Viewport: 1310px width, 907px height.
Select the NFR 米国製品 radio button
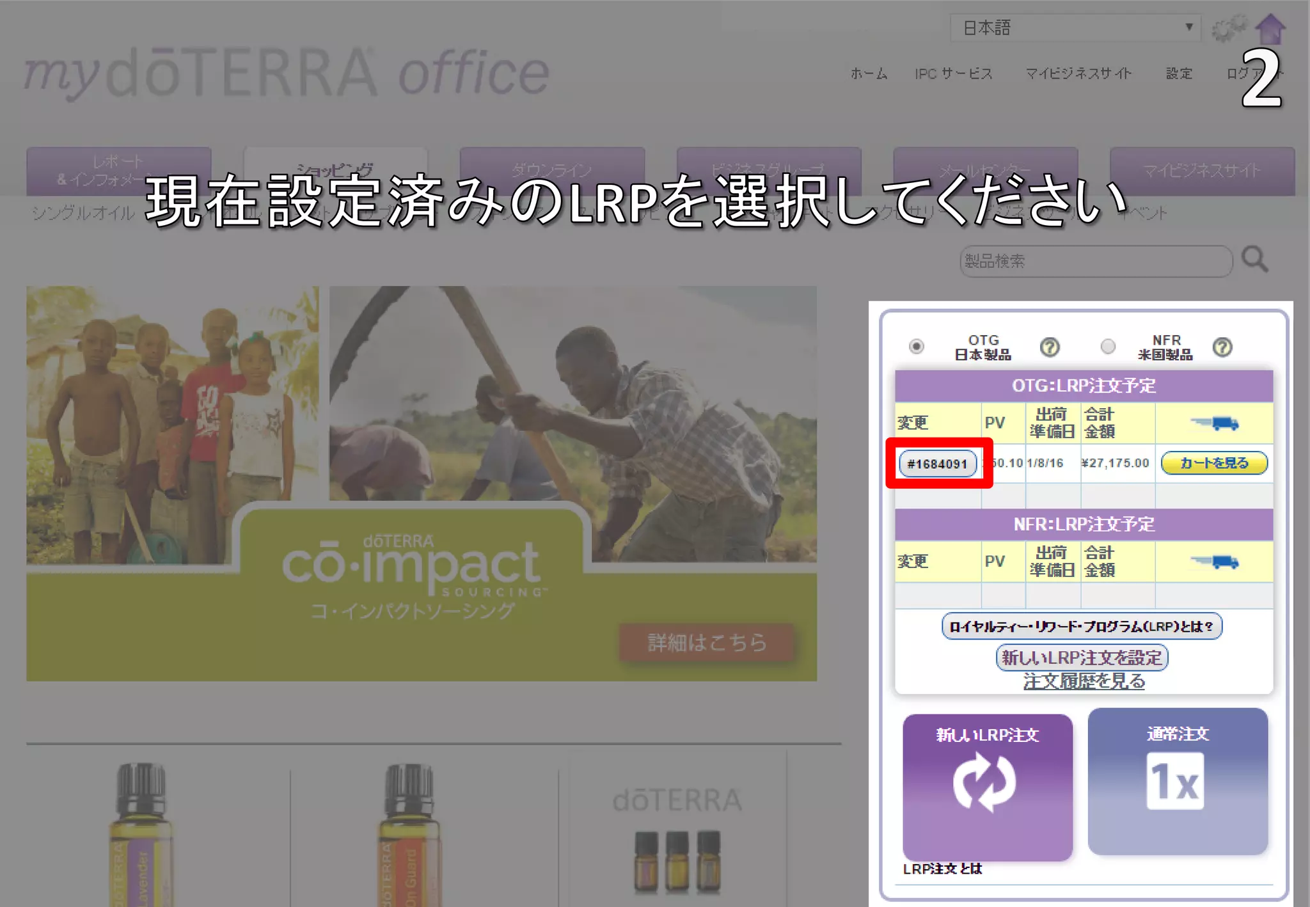click(1108, 346)
